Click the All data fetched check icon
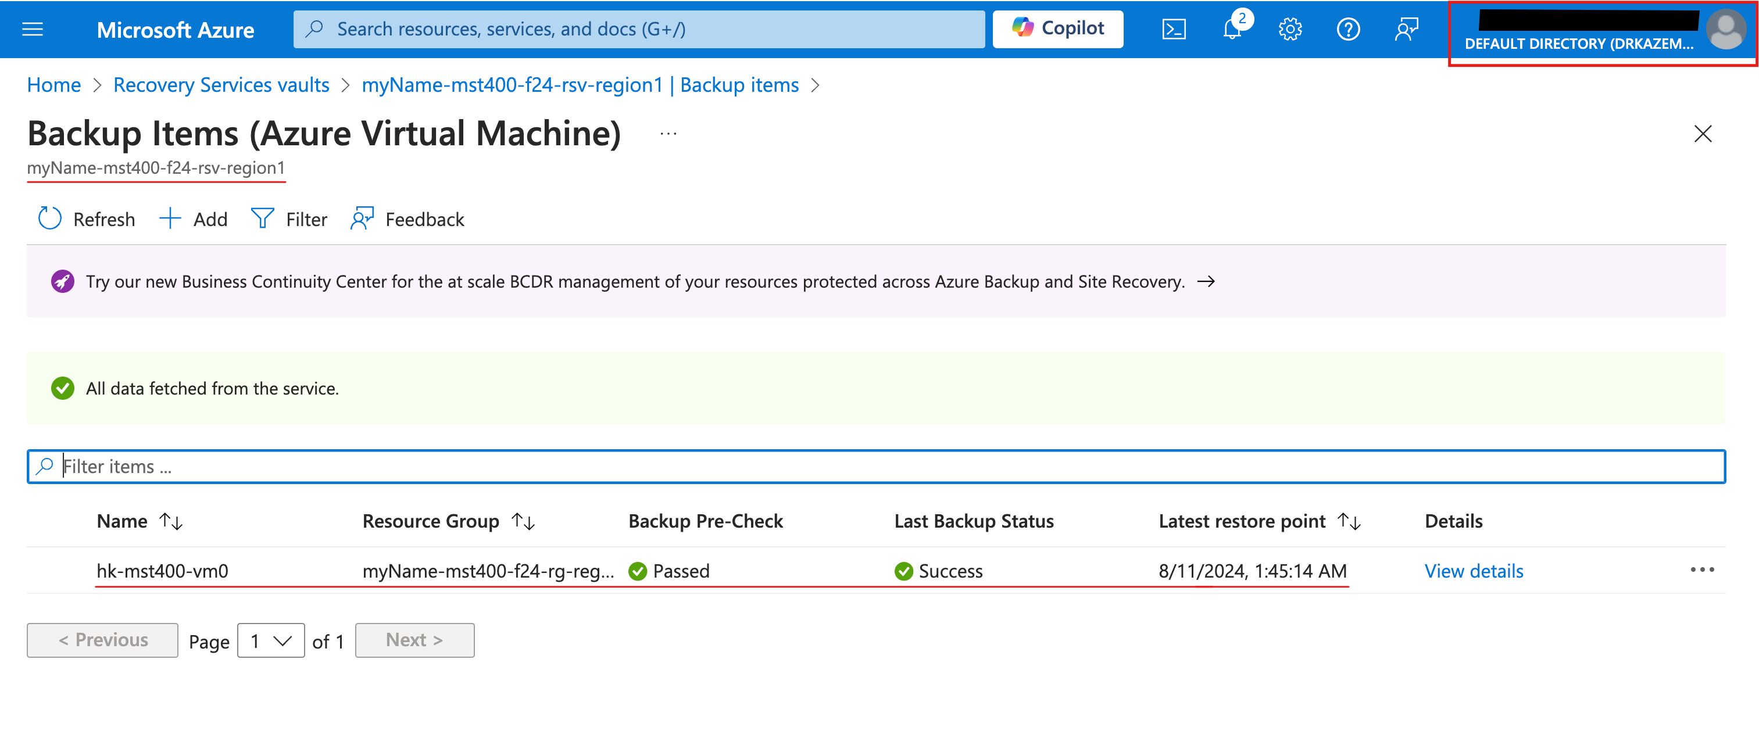The width and height of the screenshot is (1759, 738). coord(62,388)
